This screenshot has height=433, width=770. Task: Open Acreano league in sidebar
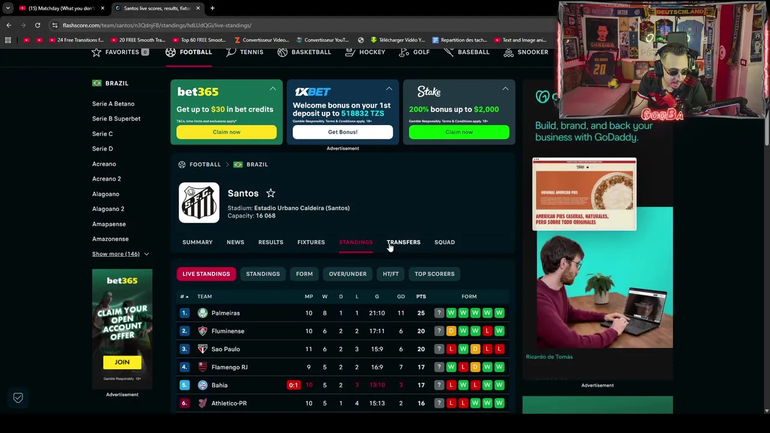(x=104, y=164)
